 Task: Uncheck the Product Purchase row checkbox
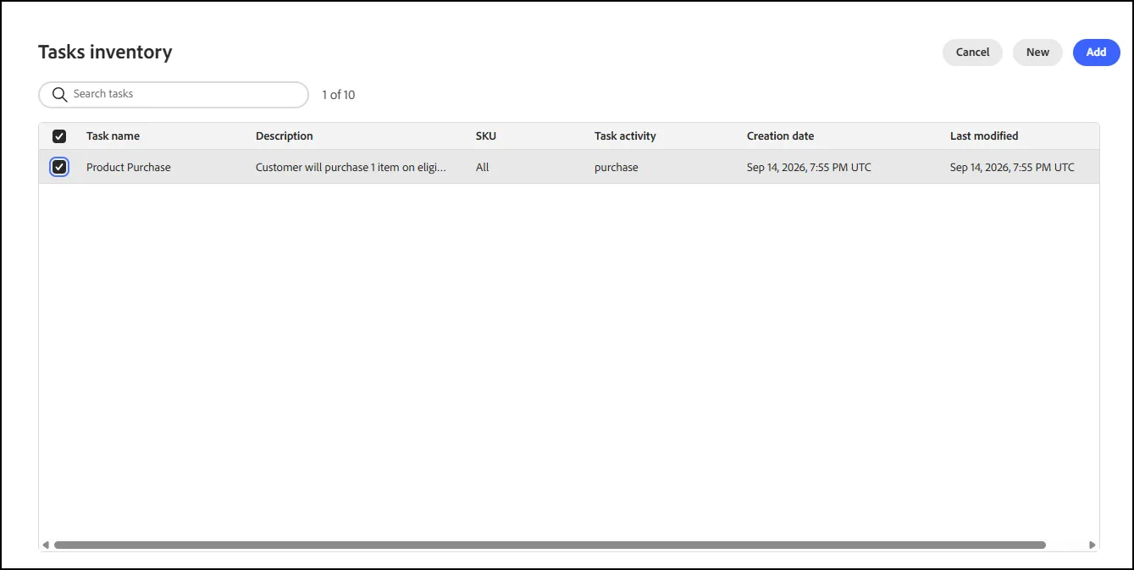(x=59, y=167)
